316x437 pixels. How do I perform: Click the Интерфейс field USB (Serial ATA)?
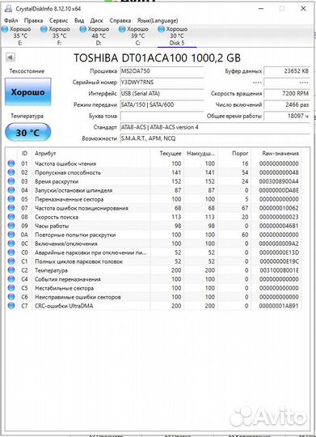[162, 94]
